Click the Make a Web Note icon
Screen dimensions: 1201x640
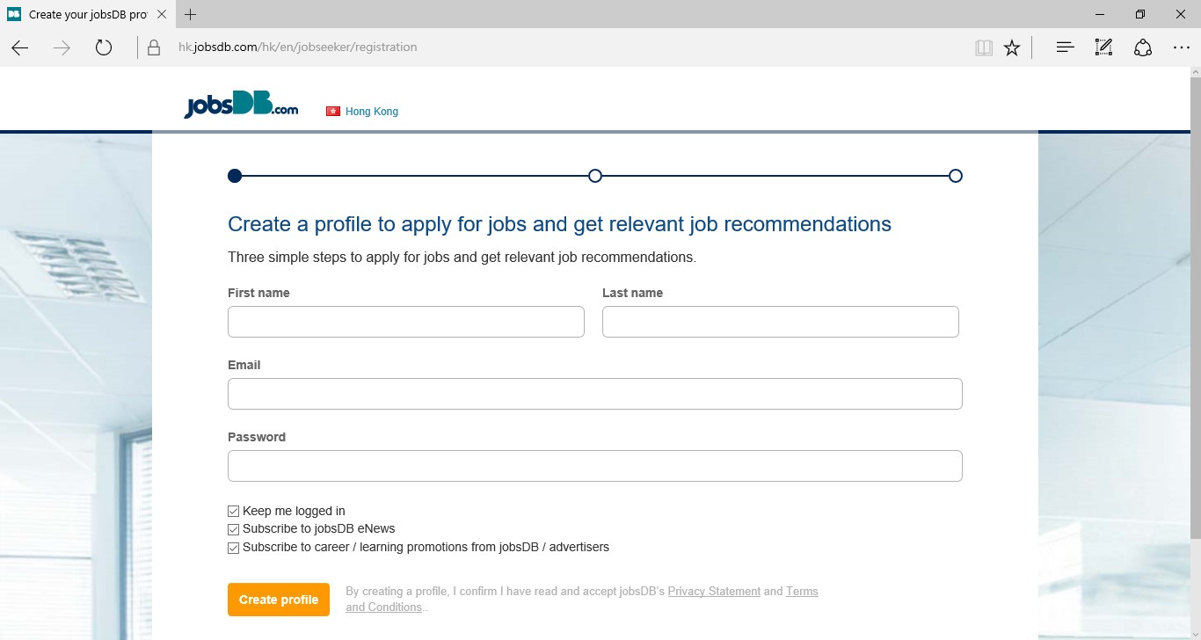click(1103, 47)
